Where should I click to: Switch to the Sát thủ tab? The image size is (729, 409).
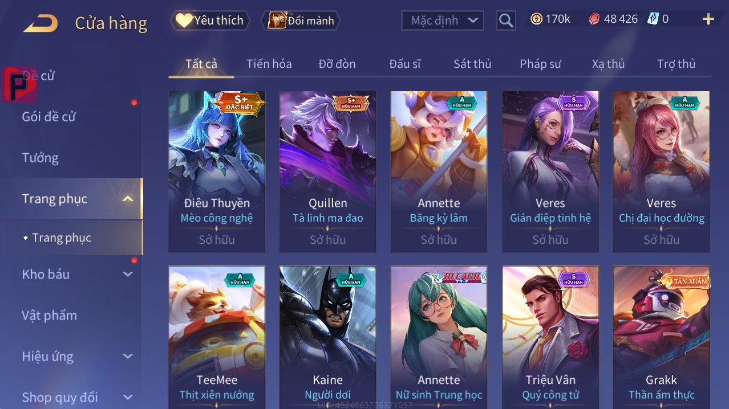pyautogui.click(x=472, y=64)
